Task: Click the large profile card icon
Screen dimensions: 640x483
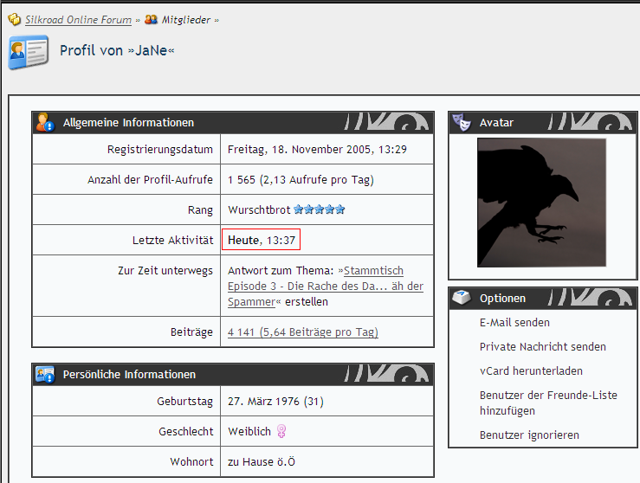Action: click(x=28, y=53)
